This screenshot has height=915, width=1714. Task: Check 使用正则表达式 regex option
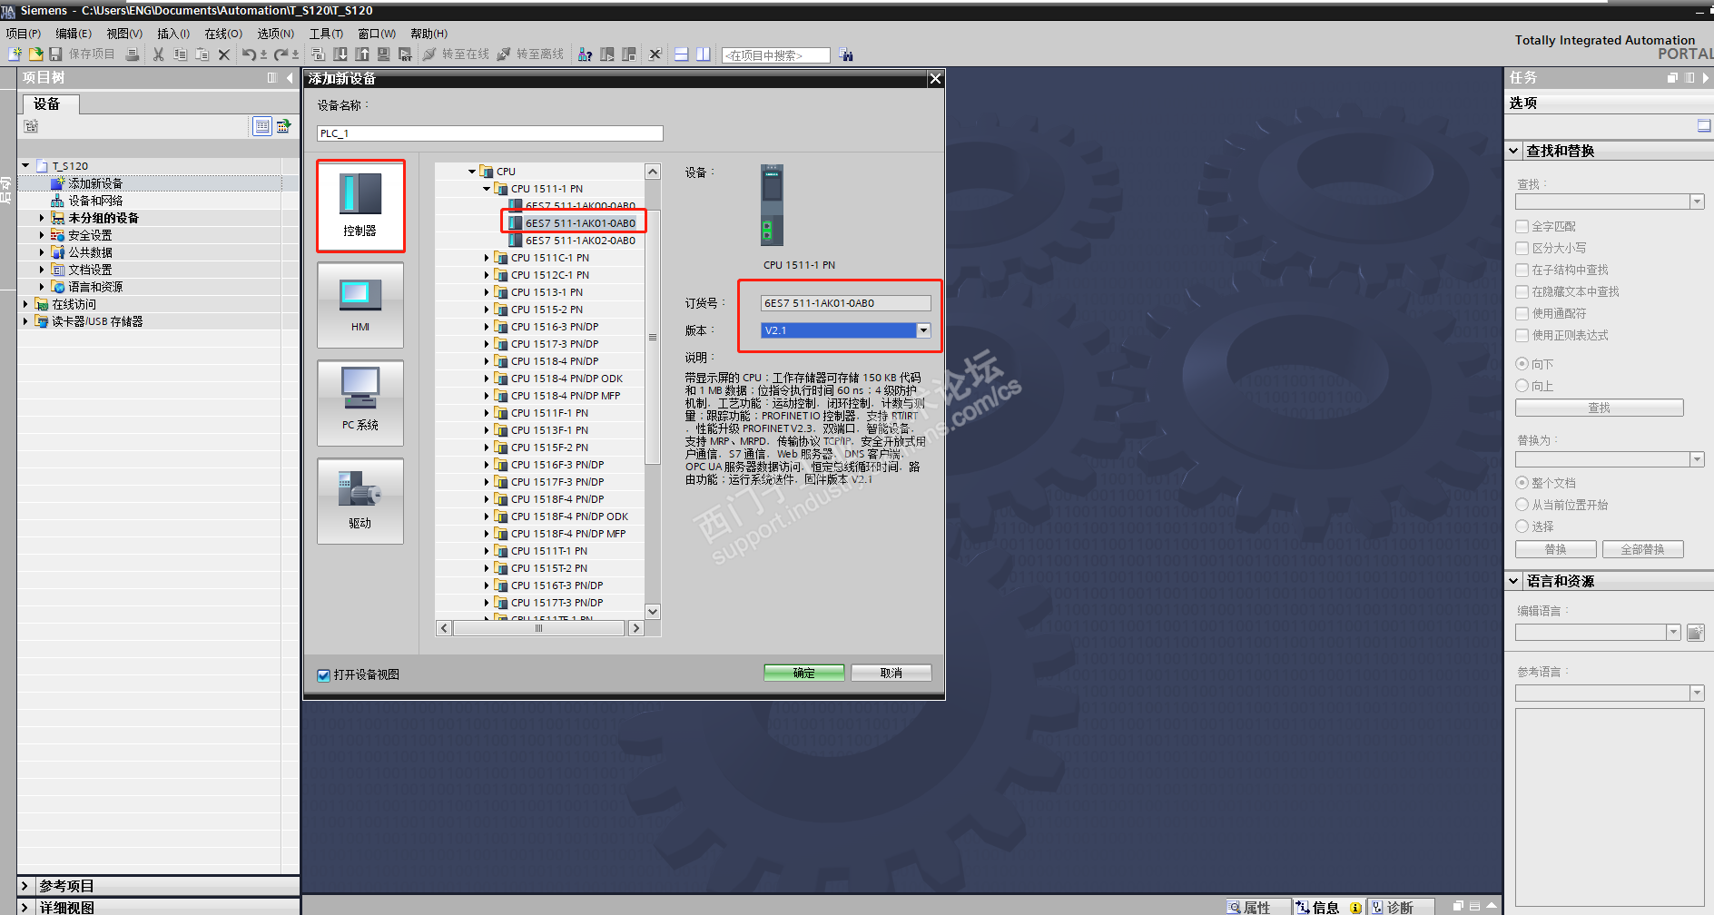(1522, 335)
